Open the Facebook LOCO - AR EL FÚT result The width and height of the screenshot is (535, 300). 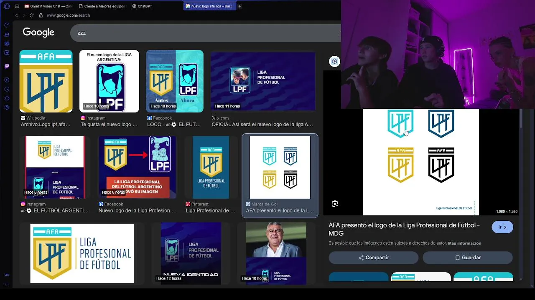click(175, 124)
